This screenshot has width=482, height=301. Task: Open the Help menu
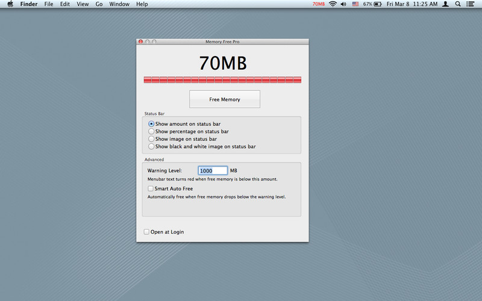pyautogui.click(x=142, y=4)
